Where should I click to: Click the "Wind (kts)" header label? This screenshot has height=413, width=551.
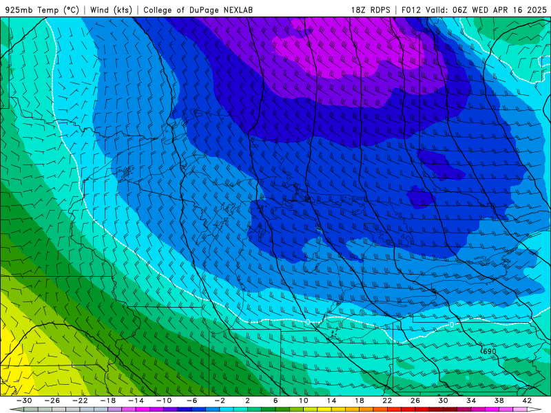111,10
